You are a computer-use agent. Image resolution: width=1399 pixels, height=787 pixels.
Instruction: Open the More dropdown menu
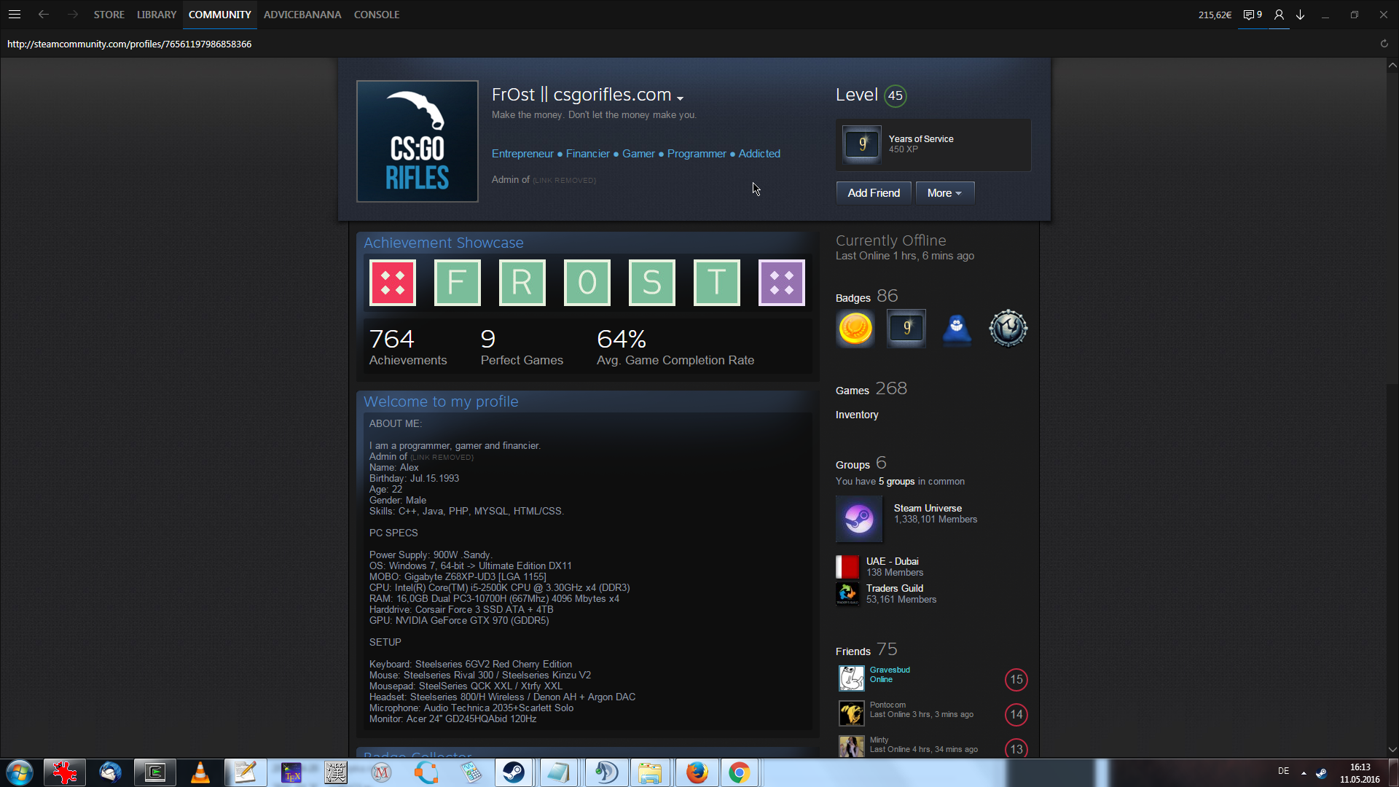(x=944, y=193)
